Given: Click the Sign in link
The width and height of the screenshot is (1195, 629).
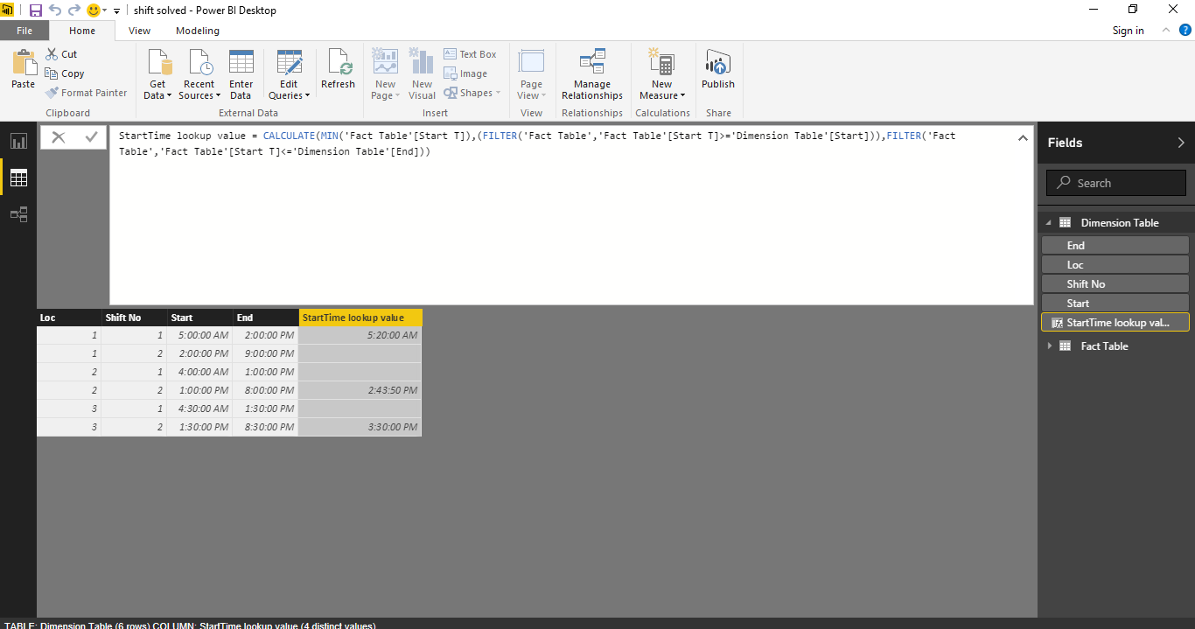Looking at the screenshot, I should point(1128,31).
